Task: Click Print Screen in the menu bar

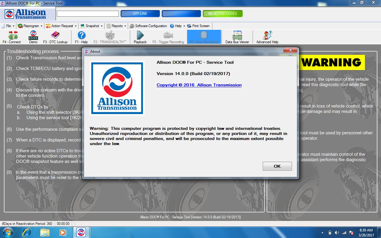Action: click(x=198, y=26)
